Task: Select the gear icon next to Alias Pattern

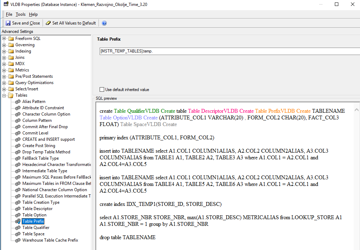Action: coord(17,101)
